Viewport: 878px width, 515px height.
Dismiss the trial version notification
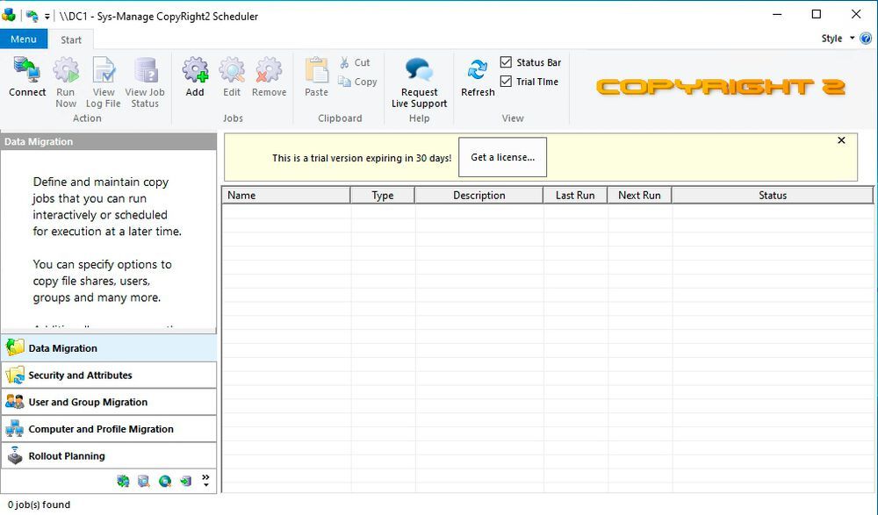point(840,139)
